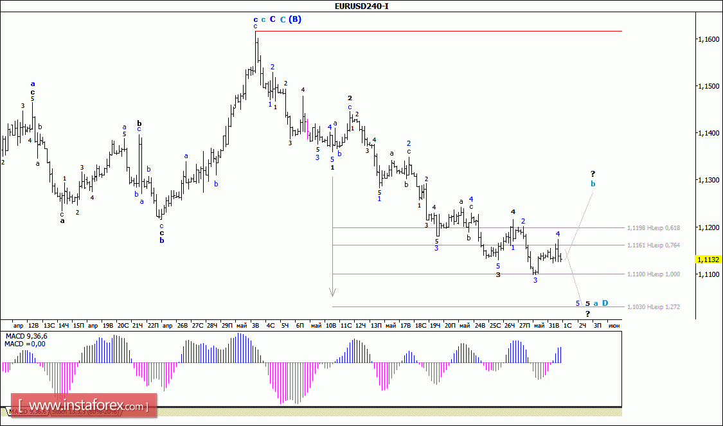This screenshot has width=723, height=426.
Task: Select the yellow 1,1132 current price label
Action: pyautogui.click(x=708, y=260)
